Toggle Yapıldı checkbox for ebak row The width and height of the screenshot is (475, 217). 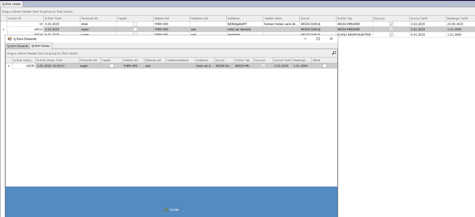tap(135, 24)
